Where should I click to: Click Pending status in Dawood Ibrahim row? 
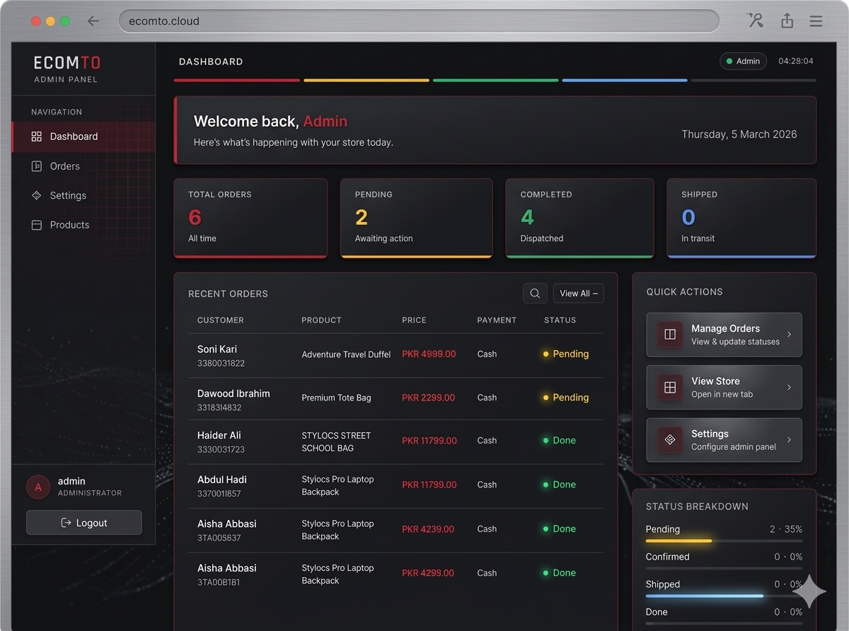566,398
